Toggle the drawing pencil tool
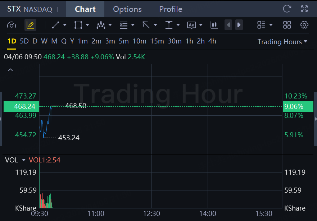This screenshot has height=221, width=317. 30,25
